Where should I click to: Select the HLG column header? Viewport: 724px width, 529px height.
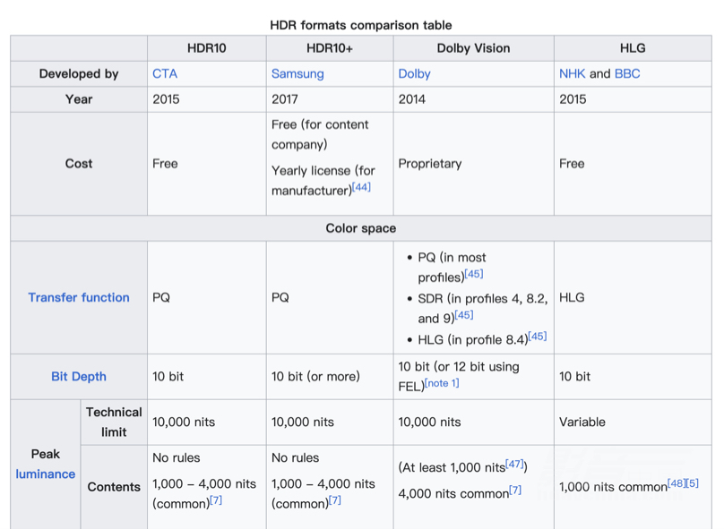point(633,48)
